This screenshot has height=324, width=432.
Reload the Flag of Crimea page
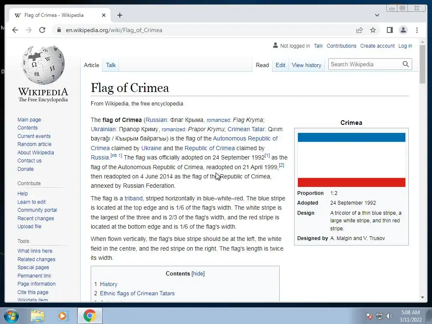point(42,30)
